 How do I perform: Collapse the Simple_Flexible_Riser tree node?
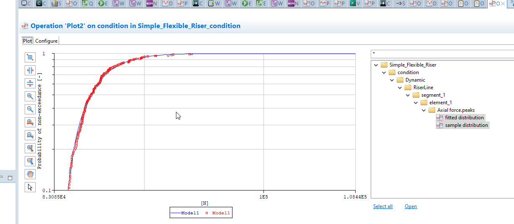[x=376, y=65]
